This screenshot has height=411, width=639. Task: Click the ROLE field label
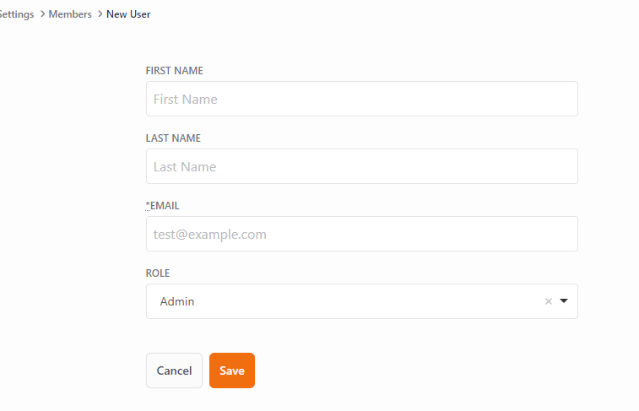coord(158,273)
